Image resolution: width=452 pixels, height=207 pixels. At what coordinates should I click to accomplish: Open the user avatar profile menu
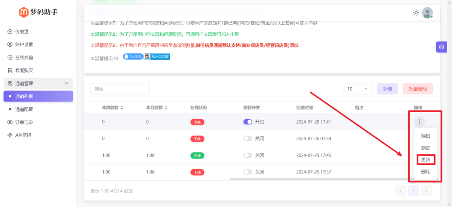427,13
